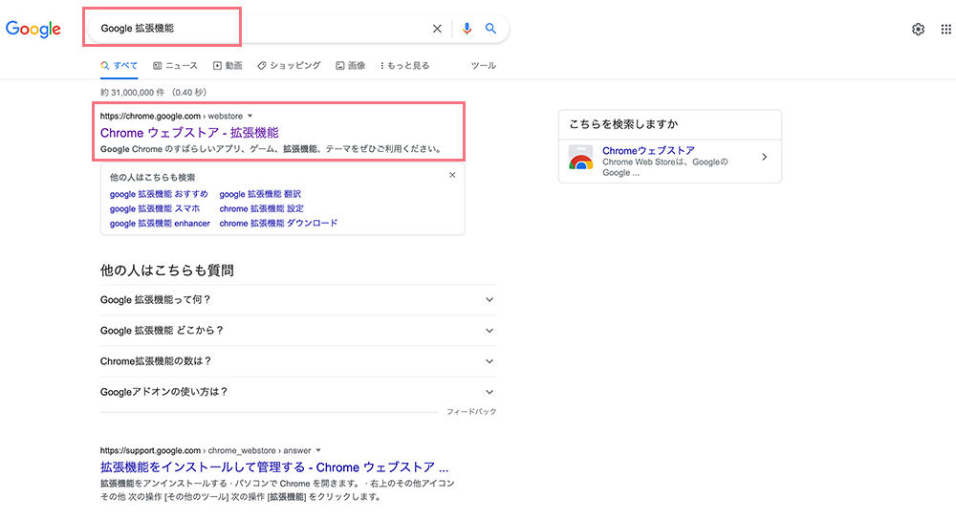
Task: Expand Googleアドオンの使い方は？ question
Action: pyautogui.click(x=298, y=392)
